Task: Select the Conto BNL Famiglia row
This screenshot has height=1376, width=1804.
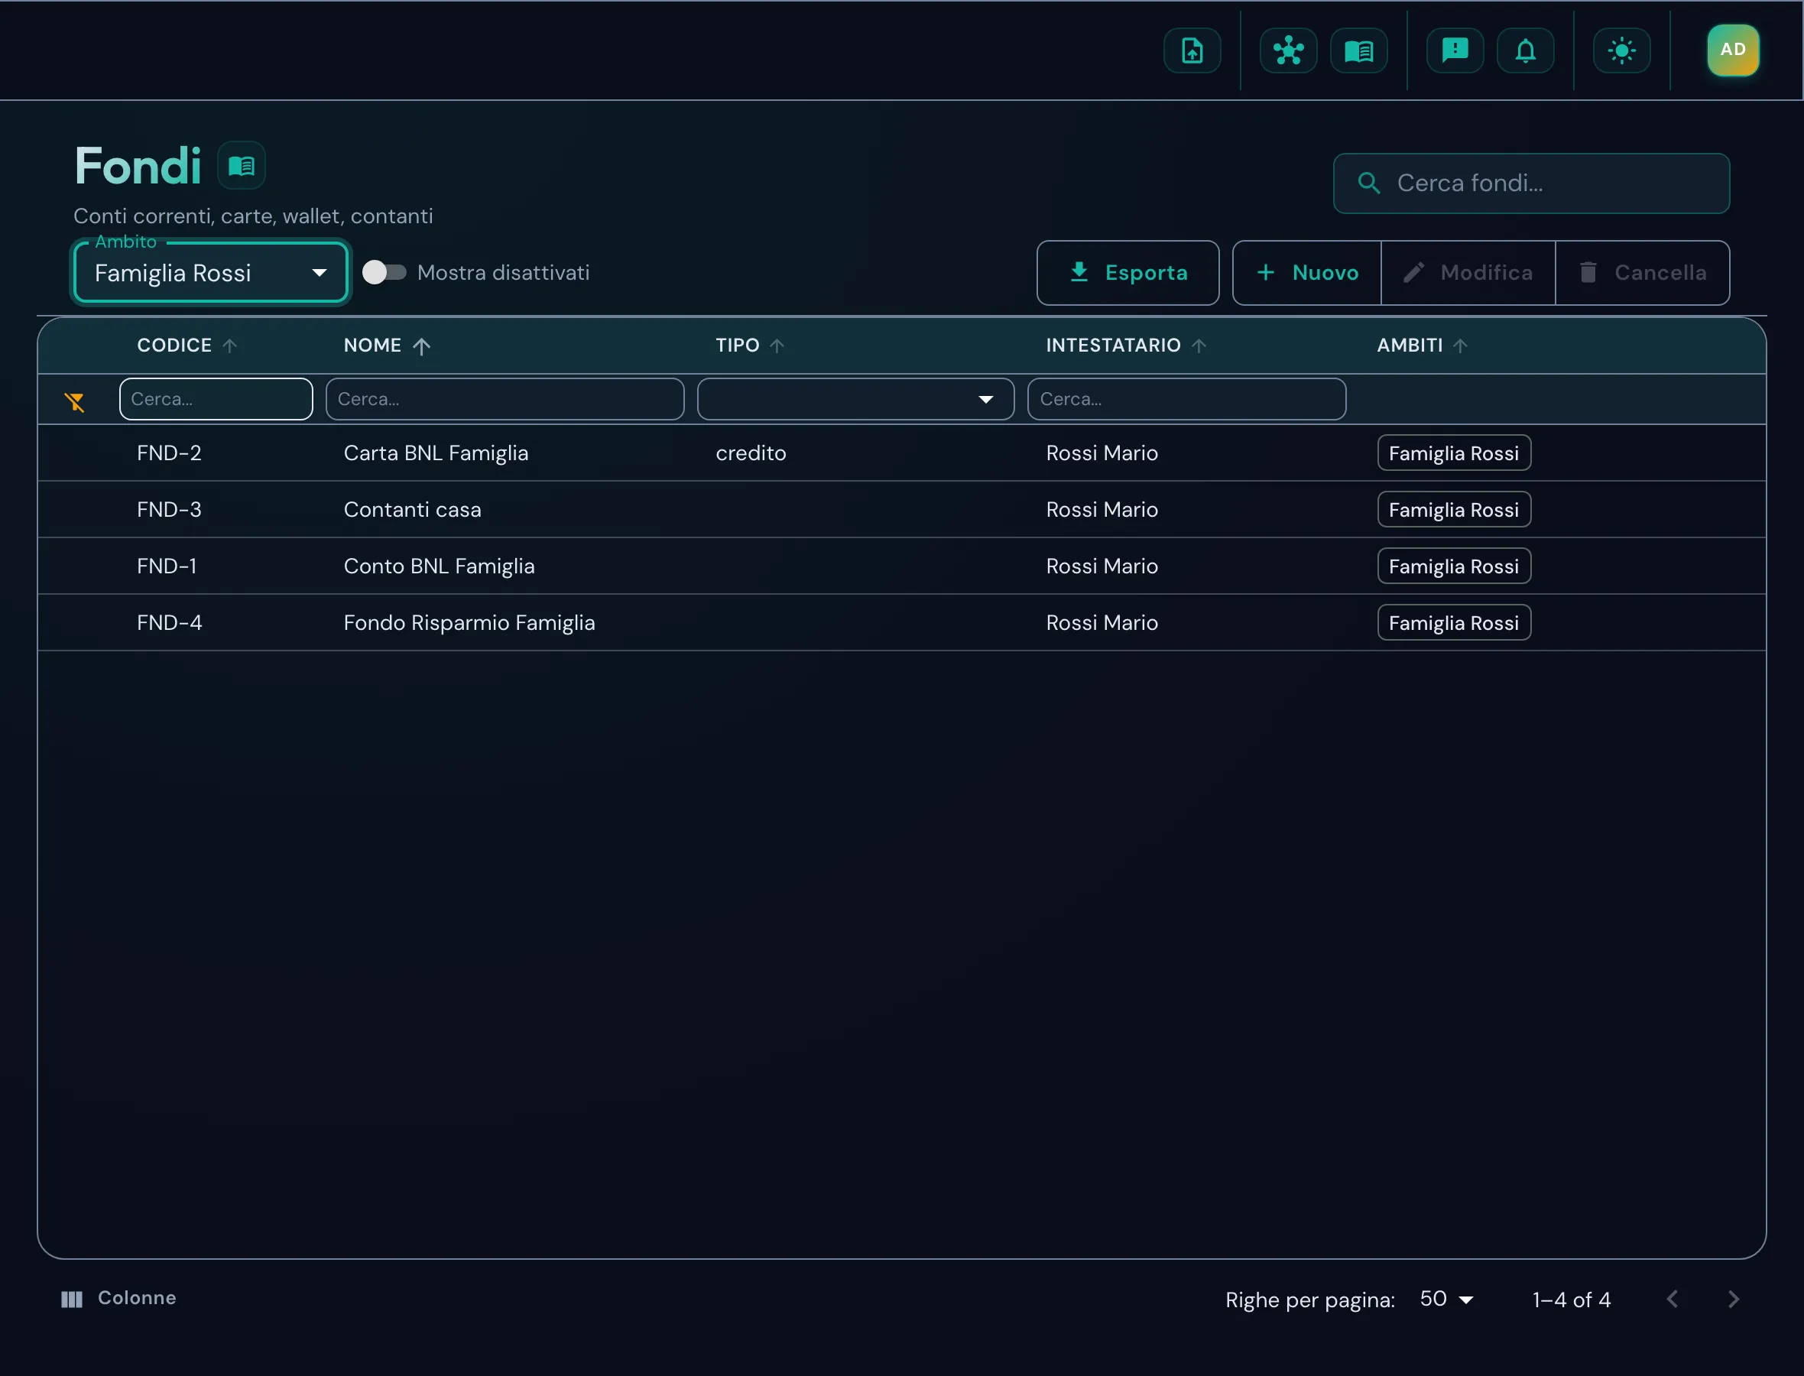Action: click(x=901, y=566)
